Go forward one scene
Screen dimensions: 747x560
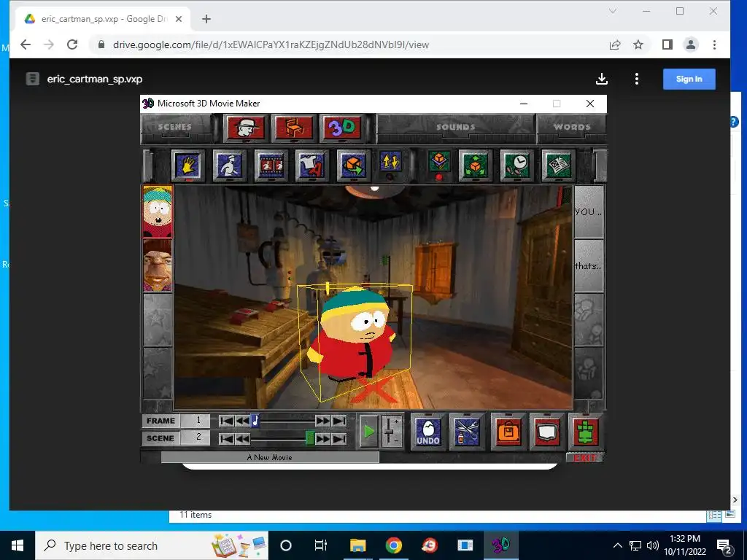[322, 438]
